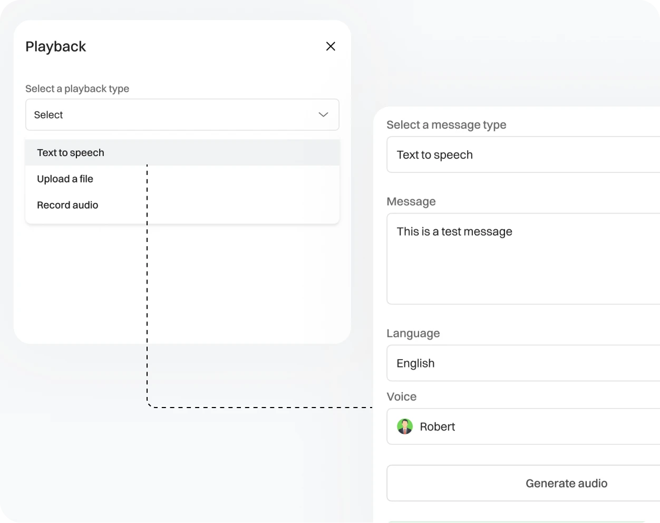660x523 pixels.
Task: Open the Select playback type dropdown
Action: (x=182, y=114)
